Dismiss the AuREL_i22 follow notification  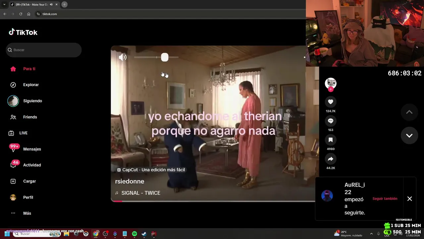click(409, 199)
